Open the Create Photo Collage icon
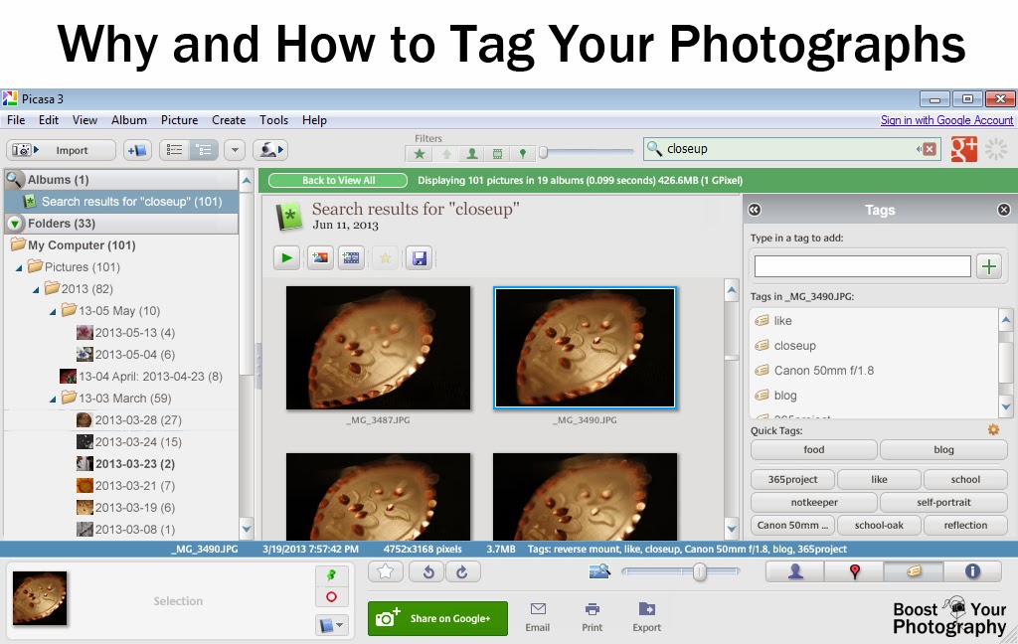 tap(320, 257)
